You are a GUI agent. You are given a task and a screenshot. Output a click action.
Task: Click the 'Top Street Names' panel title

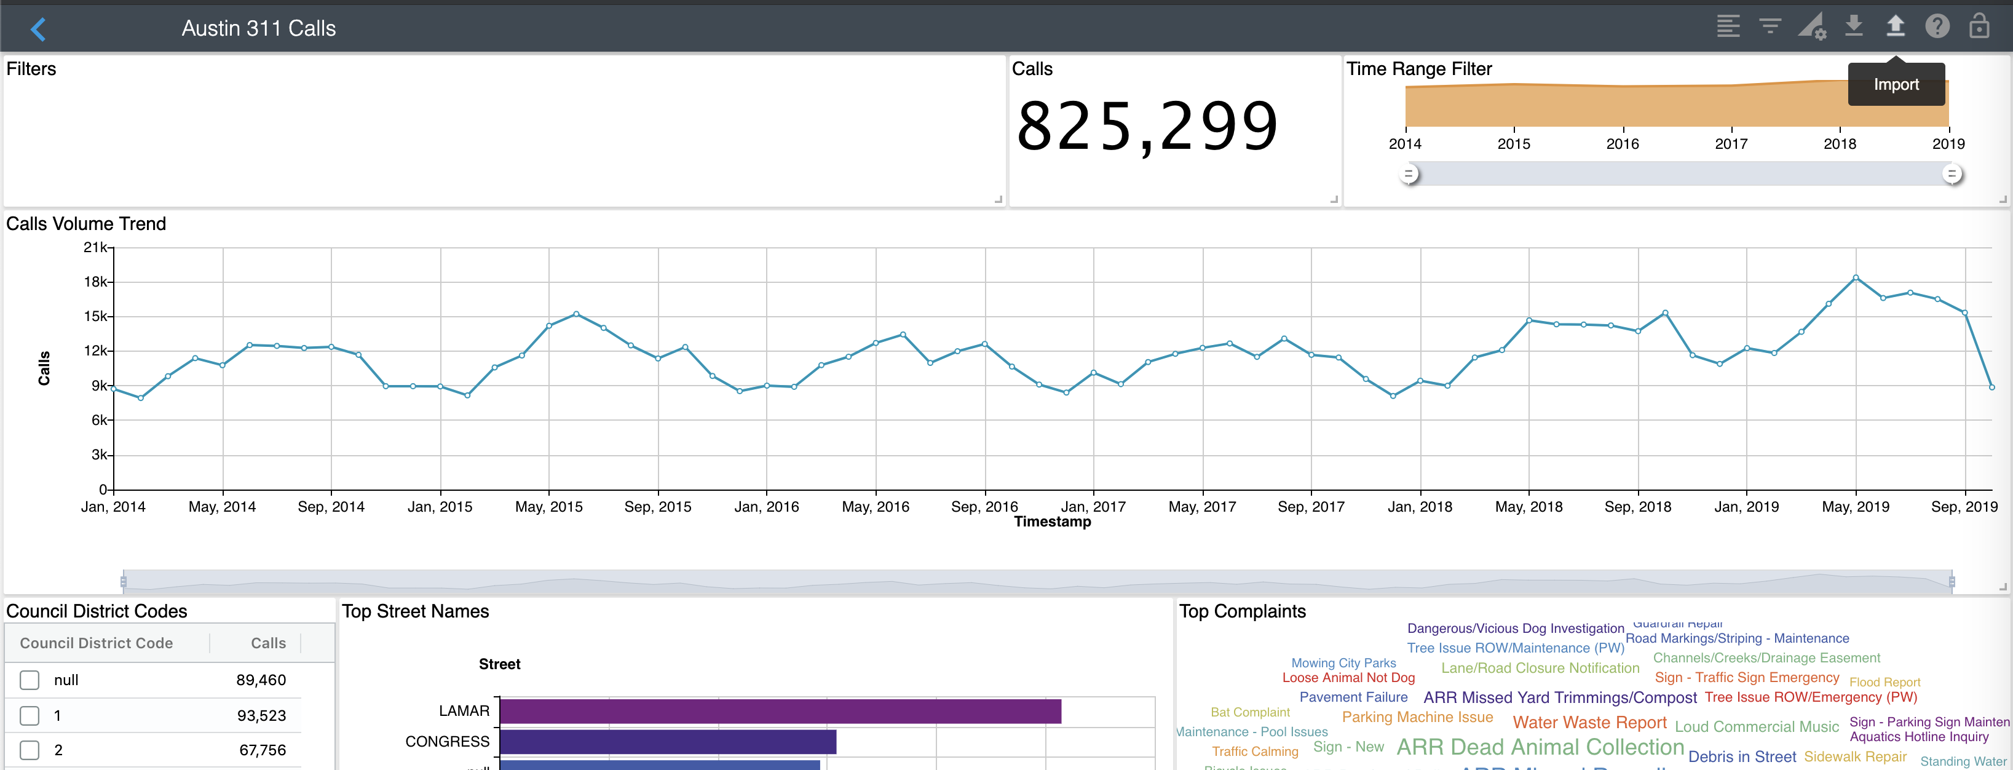[415, 611]
